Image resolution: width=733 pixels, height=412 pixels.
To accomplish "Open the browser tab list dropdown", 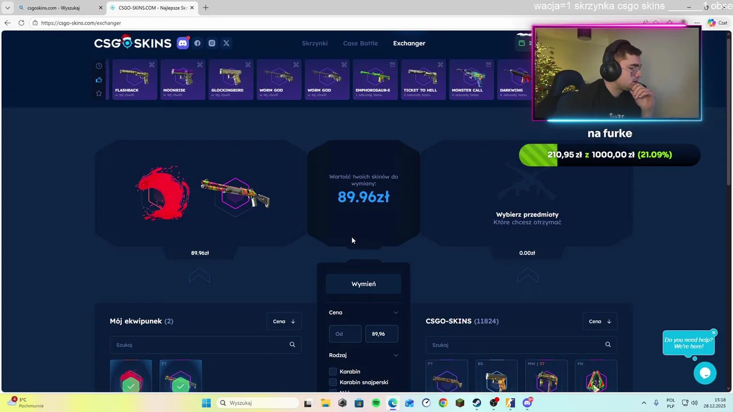I will 7,7.
